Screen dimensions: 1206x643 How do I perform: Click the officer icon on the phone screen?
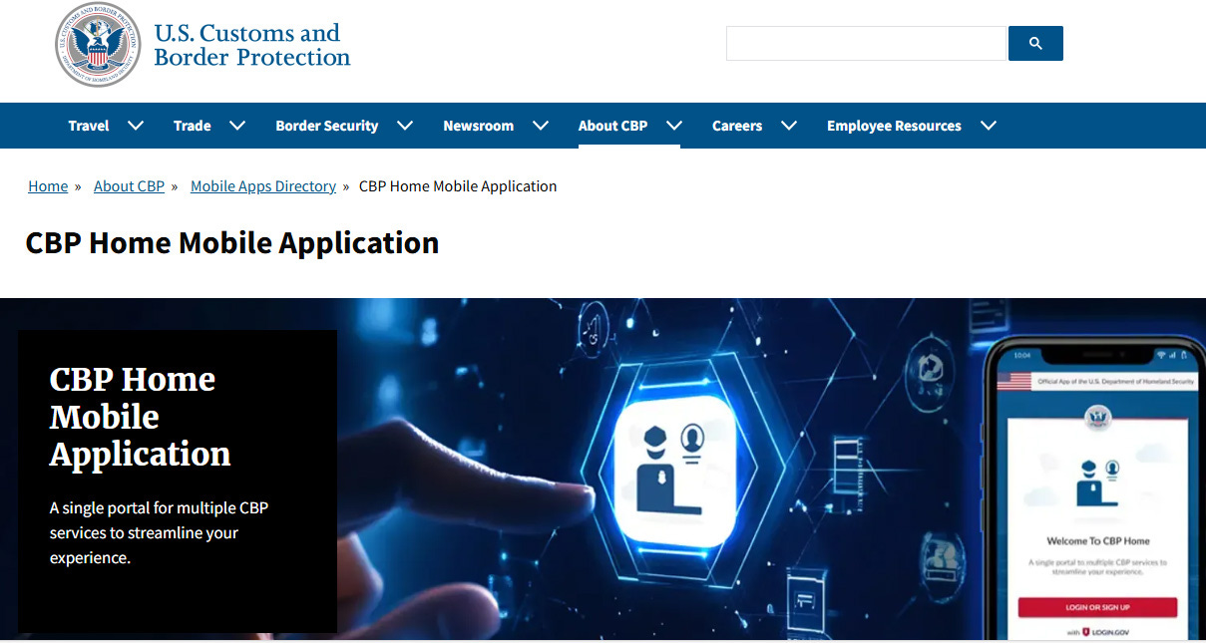coord(1097,482)
